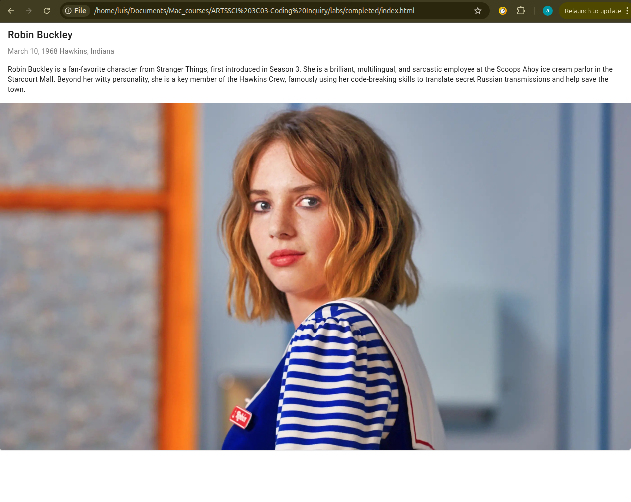Open the Extensions puzzle piece menu
Image resolution: width=631 pixels, height=502 pixels.
tap(521, 11)
